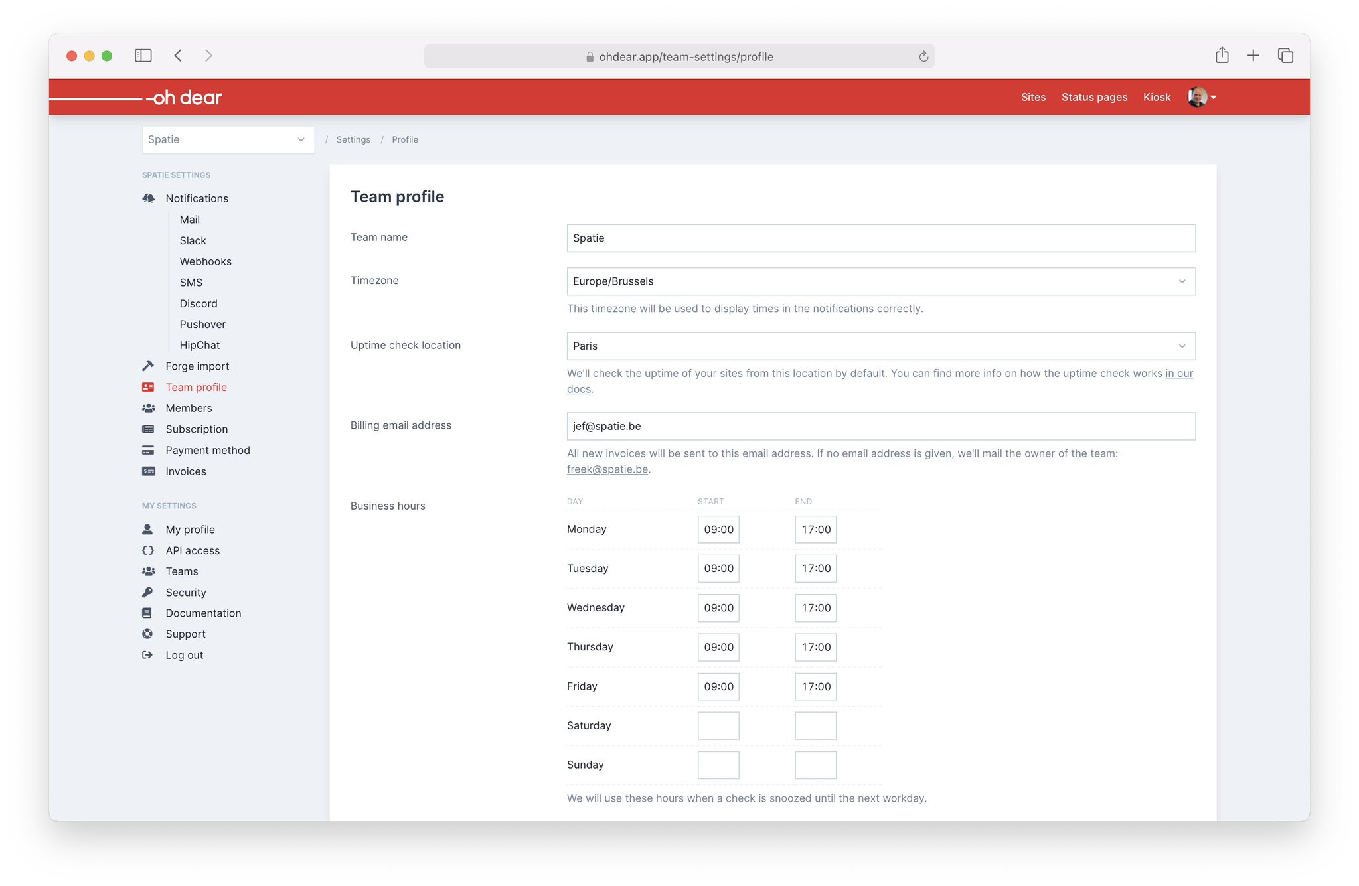Click the Payment method card icon
This screenshot has width=1359, height=886.
coord(148,450)
